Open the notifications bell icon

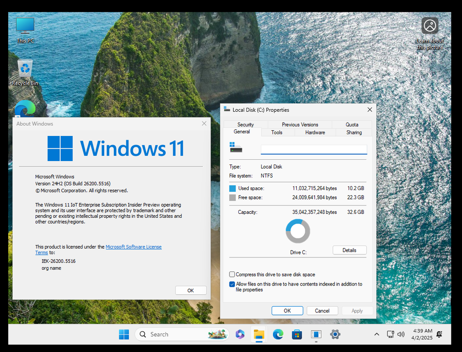pyautogui.click(x=439, y=334)
